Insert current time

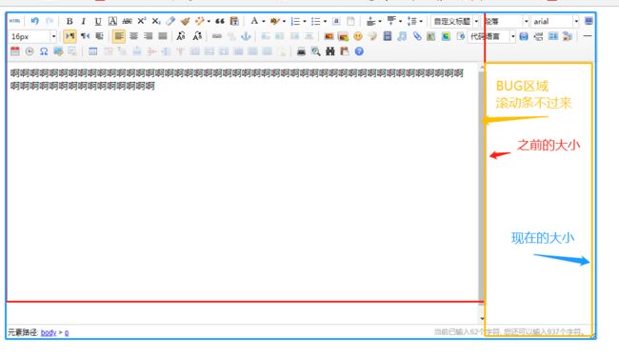(x=30, y=51)
